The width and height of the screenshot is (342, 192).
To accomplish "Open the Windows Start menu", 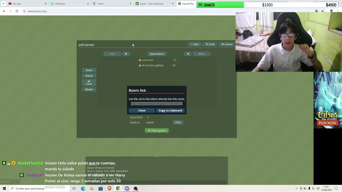I will pos(4,189).
